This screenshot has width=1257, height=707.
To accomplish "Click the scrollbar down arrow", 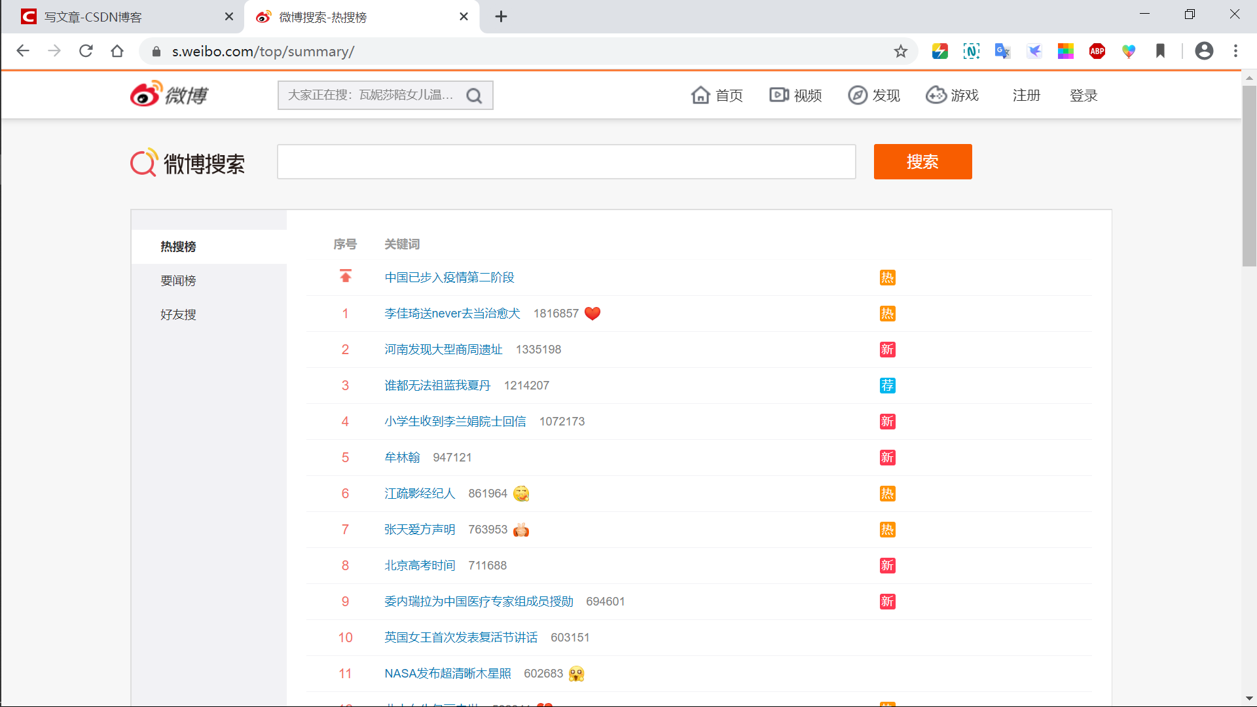I will [x=1249, y=698].
